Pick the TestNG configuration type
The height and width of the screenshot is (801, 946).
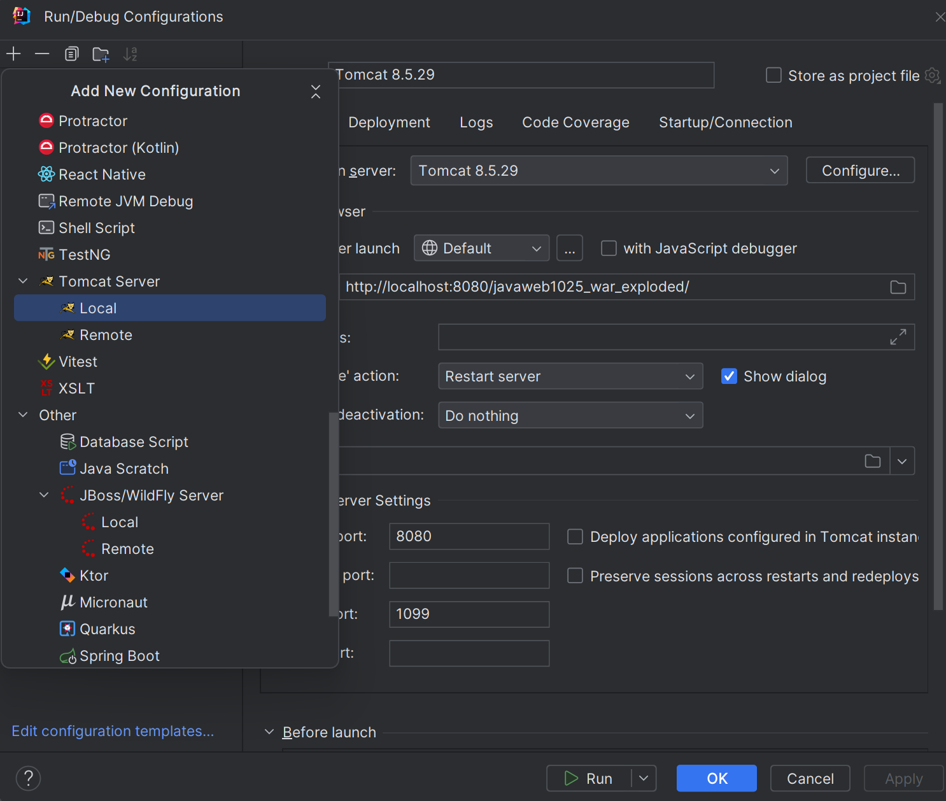point(170,255)
